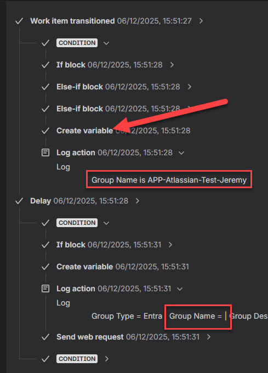Click log icon beside Log action 15:51:31
The width and height of the screenshot is (268, 373).
[x=45, y=289]
